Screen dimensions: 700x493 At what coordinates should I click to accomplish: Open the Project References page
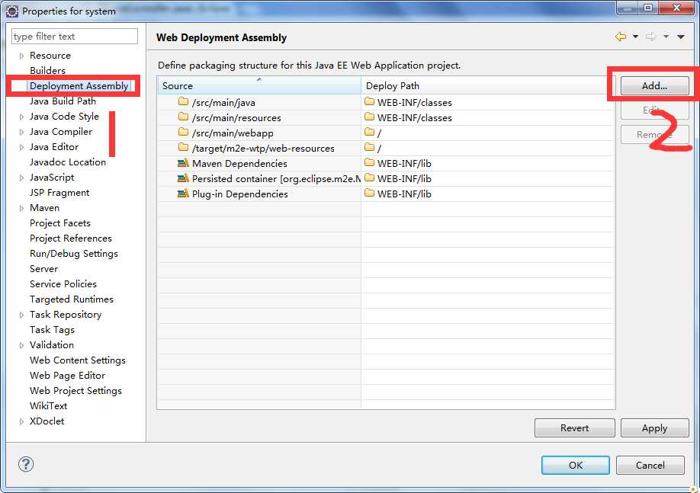[x=71, y=238]
